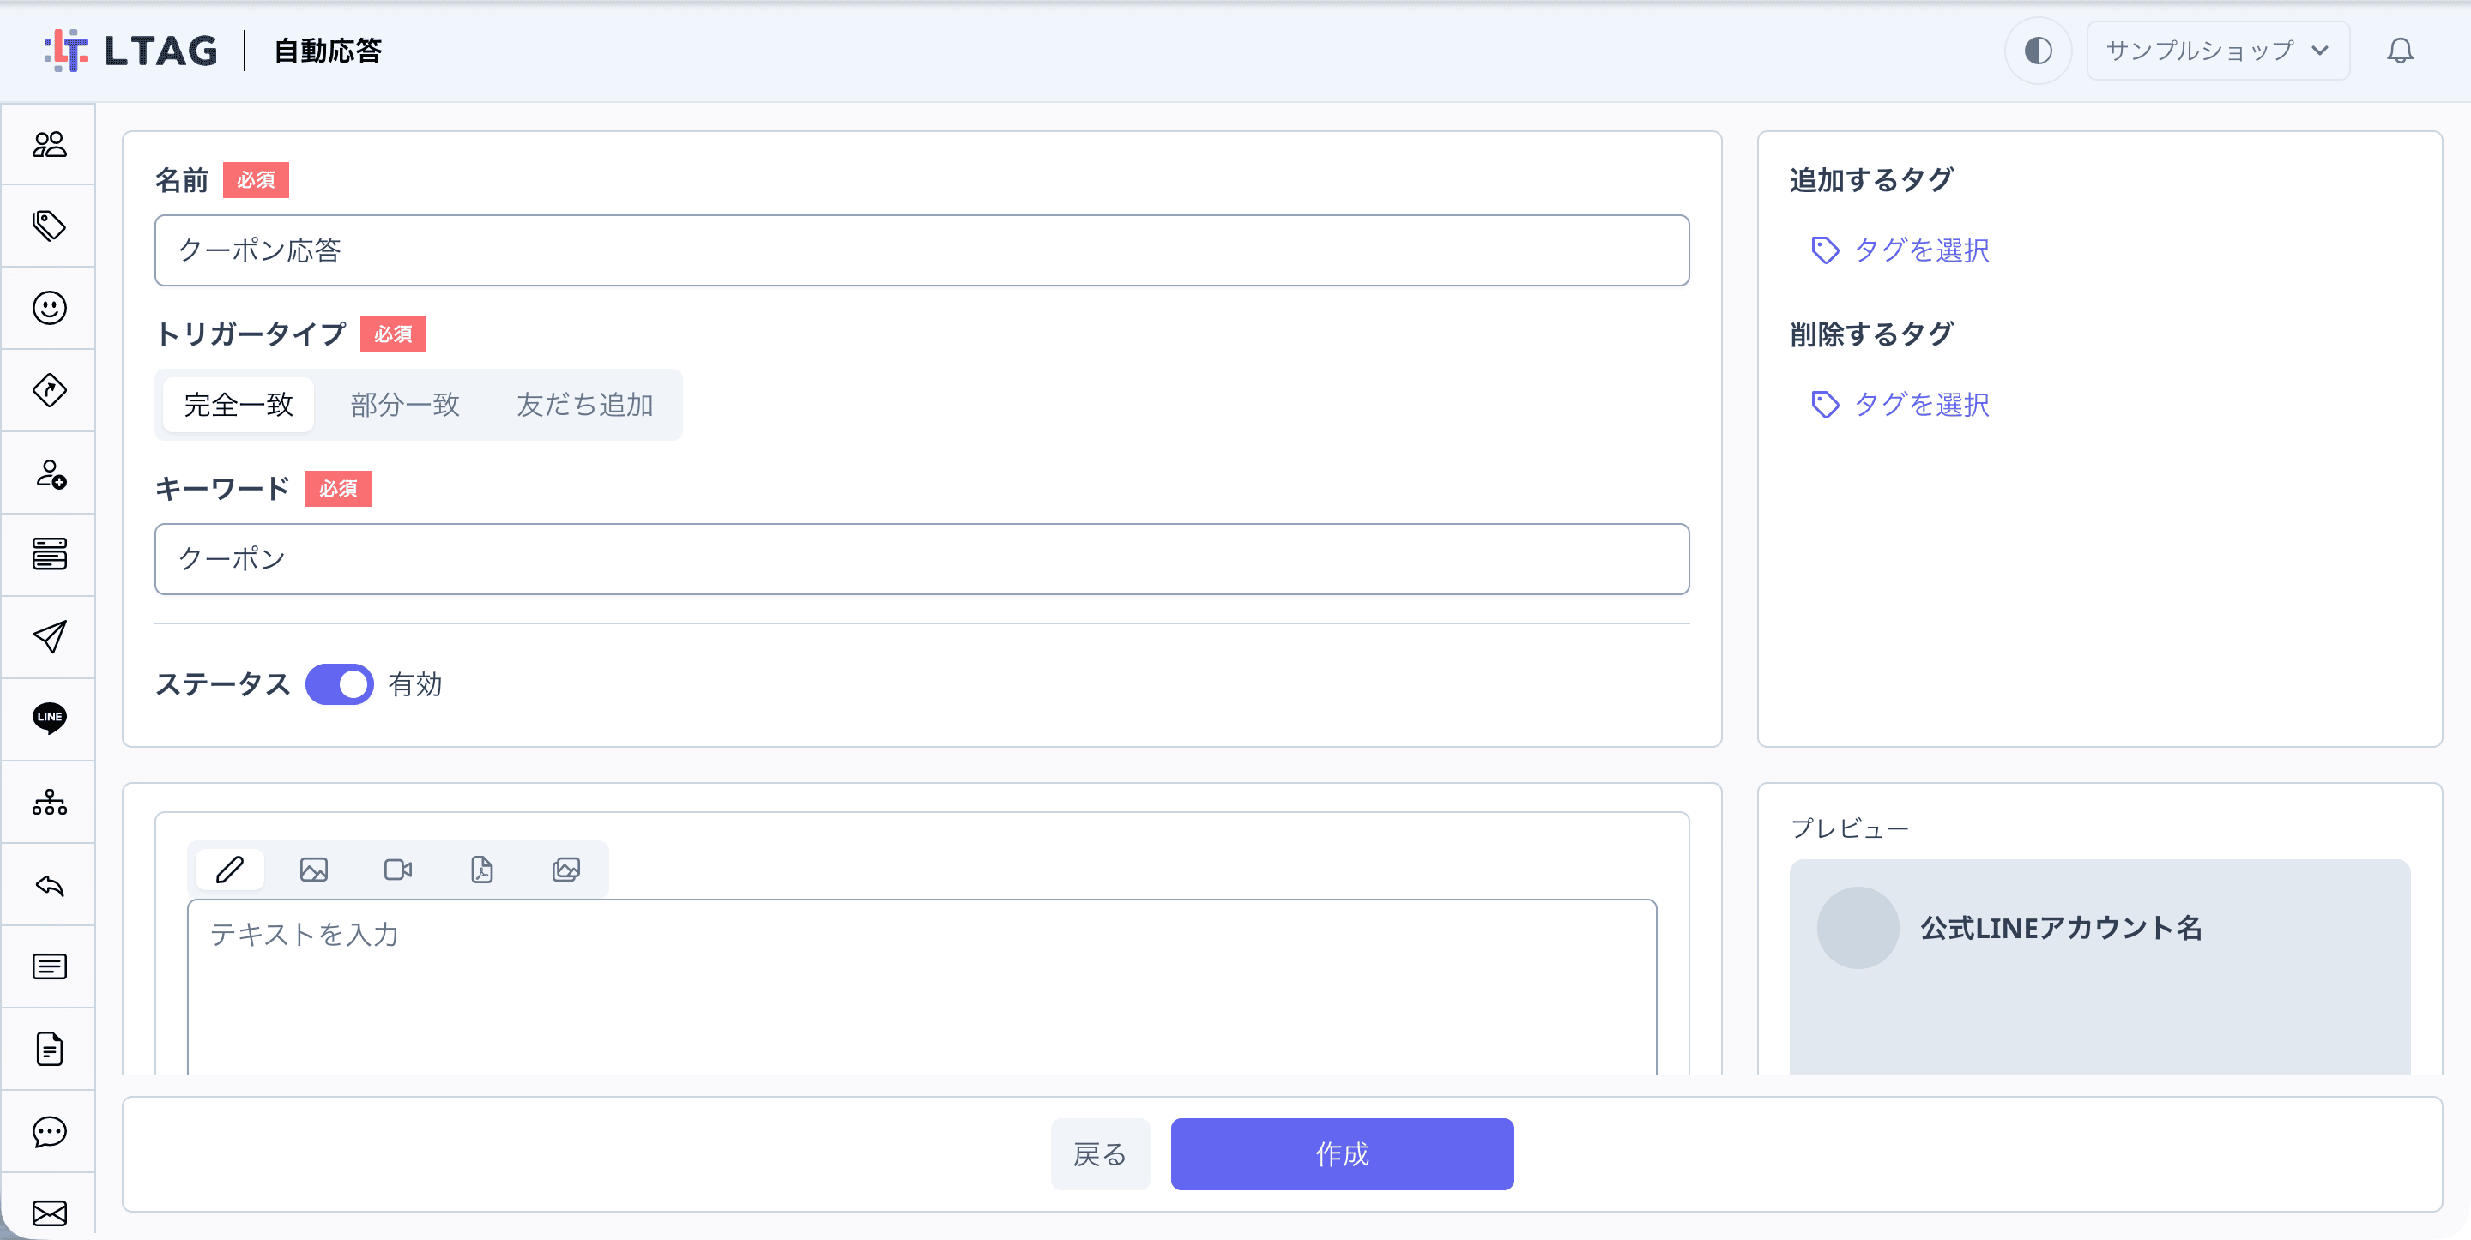This screenshot has height=1240, width=2471.
Task: Open the LINE speech bubble icon
Action: tap(49, 719)
